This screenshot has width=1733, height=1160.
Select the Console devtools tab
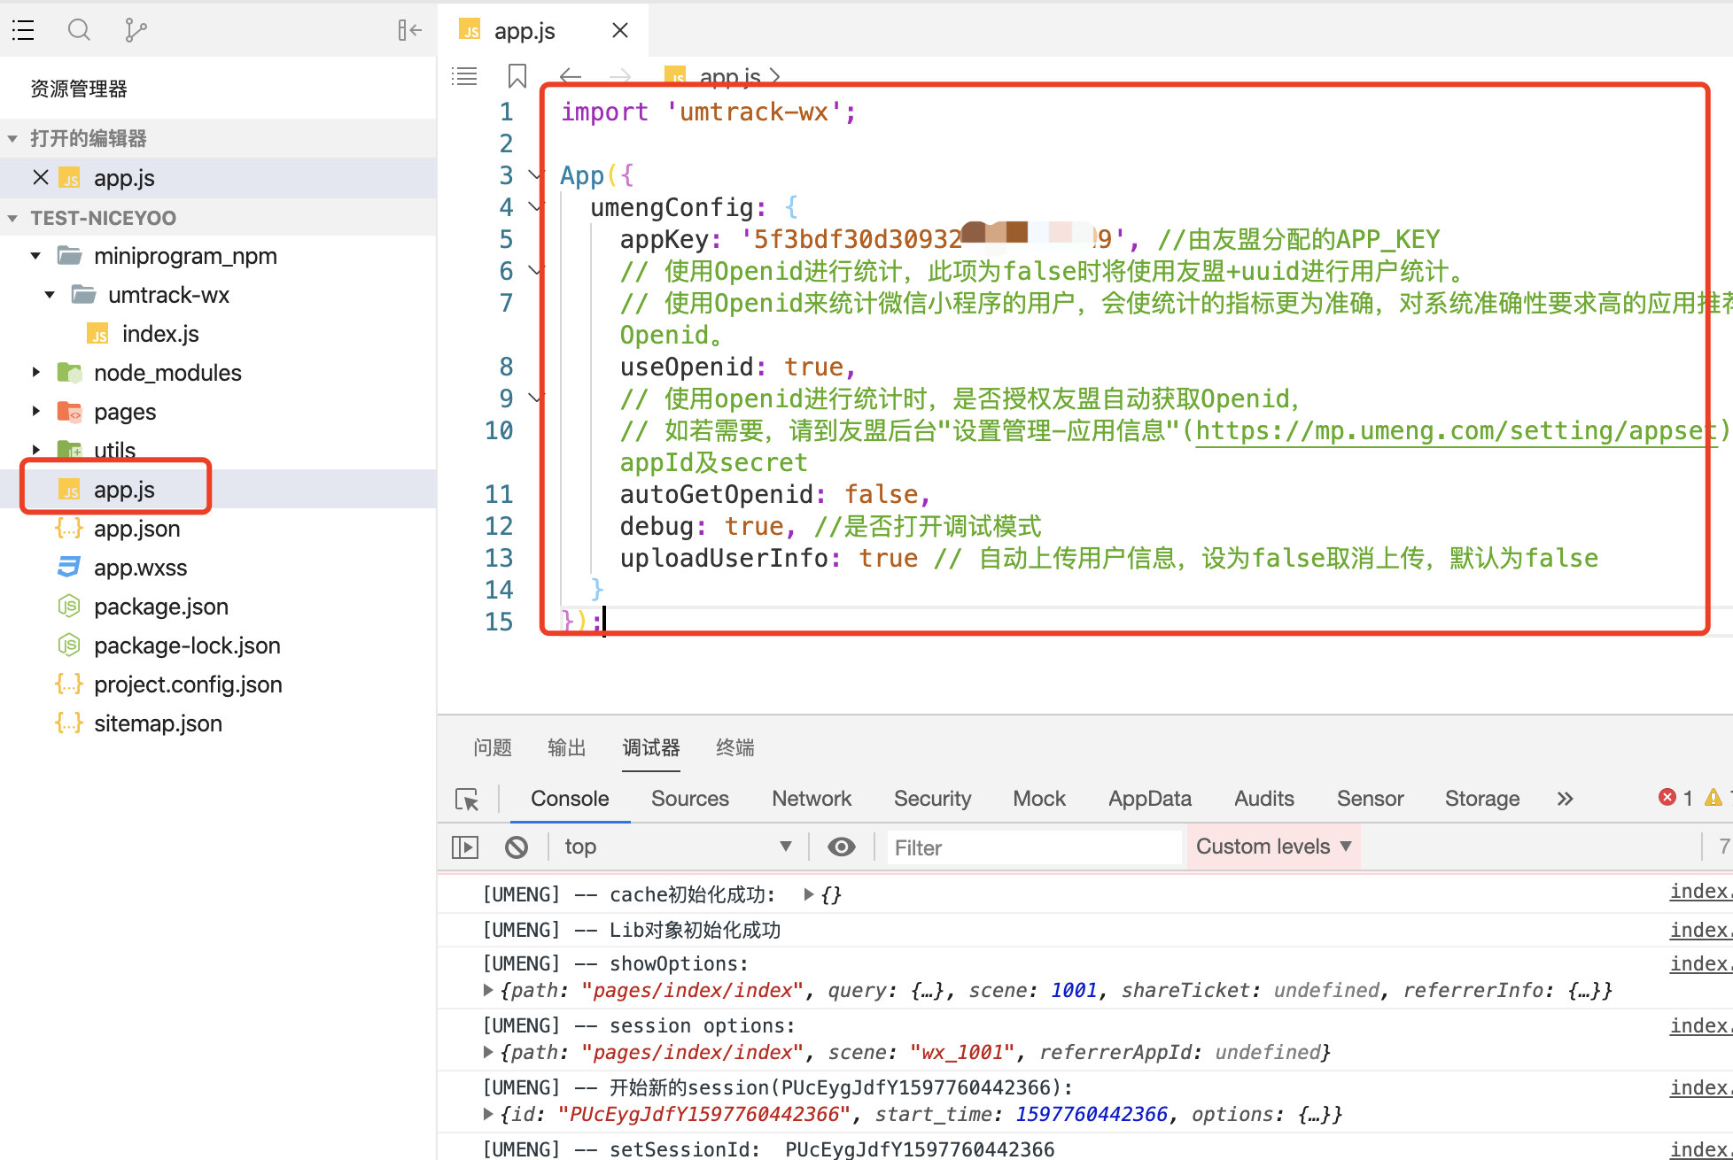tap(570, 799)
